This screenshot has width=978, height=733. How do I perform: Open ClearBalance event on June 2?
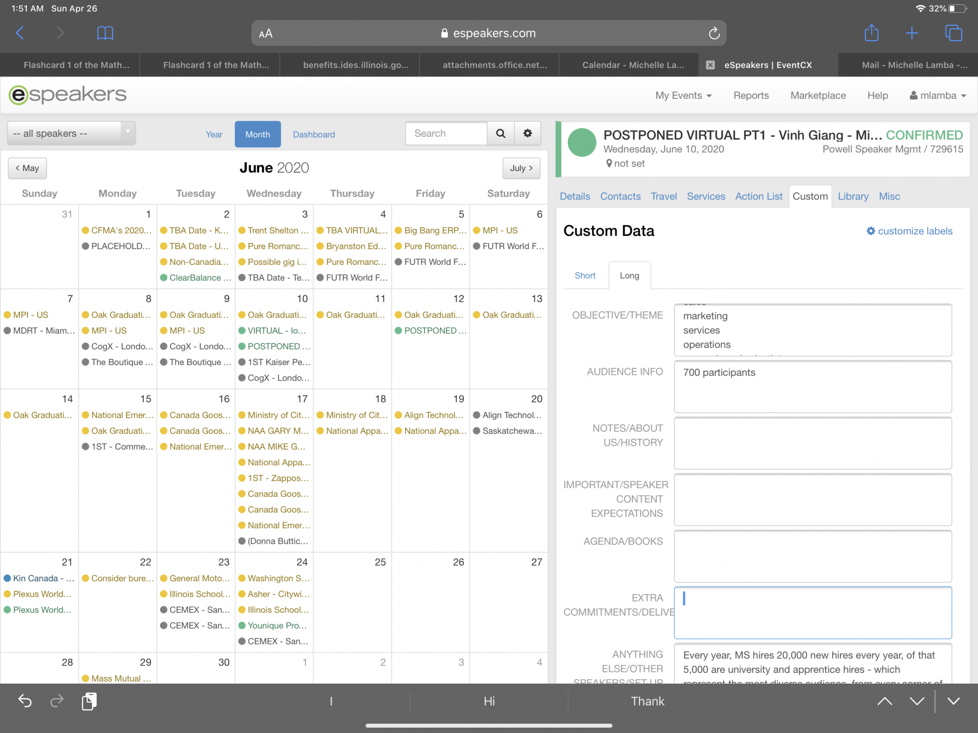coord(196,278)
